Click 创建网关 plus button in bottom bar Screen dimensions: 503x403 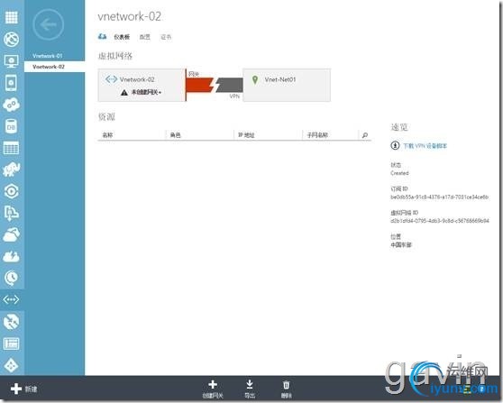213,389
